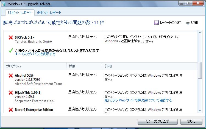Open the 発行元の Web サイト solution link for HijackThis

138,100
